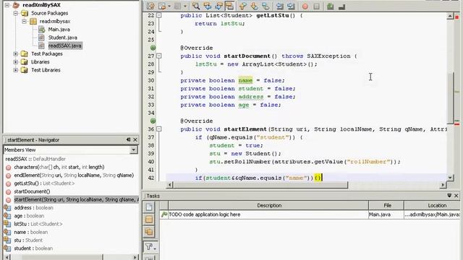Click the Comment code icon
463x260 pixels.
(331, 6)
